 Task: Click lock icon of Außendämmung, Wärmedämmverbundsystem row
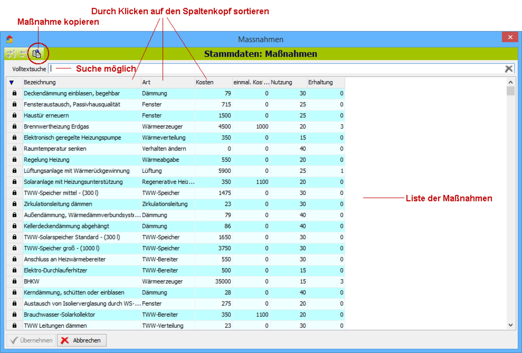click(14, 215)
